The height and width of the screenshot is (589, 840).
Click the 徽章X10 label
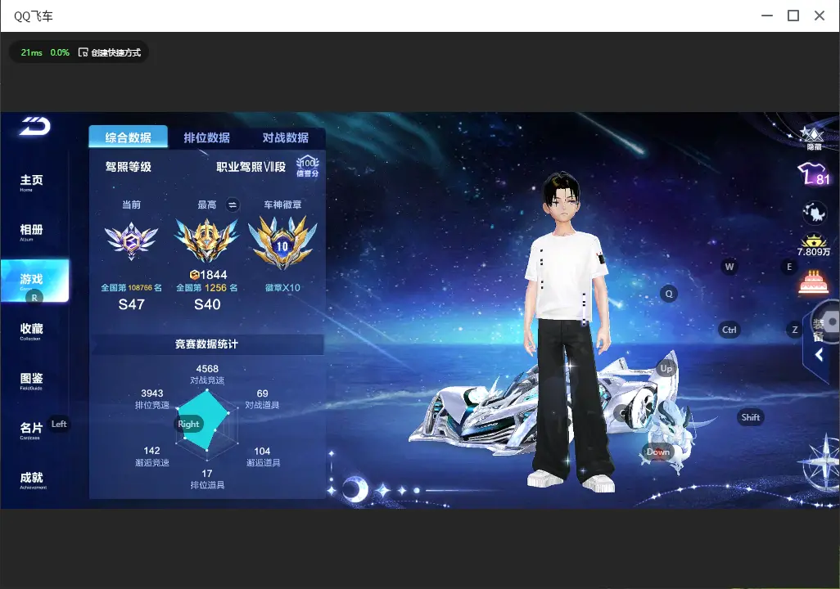[x=282, y=287]
